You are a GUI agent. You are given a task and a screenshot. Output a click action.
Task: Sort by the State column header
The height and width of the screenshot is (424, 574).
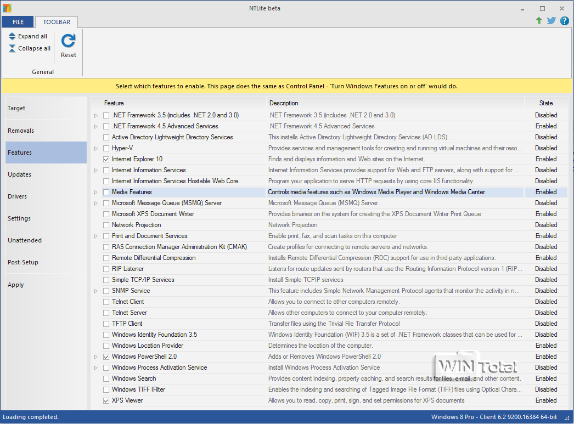(x=545, y=103)
